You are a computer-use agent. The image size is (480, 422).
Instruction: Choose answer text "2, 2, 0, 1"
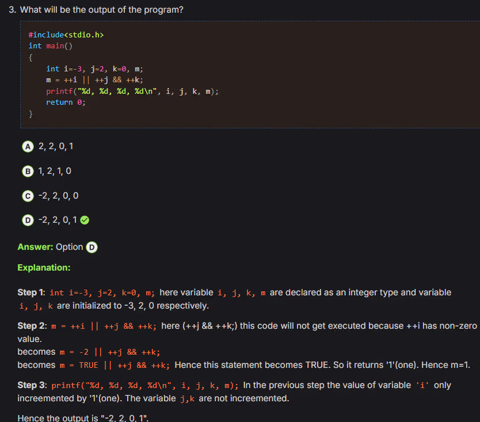(55, 146)
